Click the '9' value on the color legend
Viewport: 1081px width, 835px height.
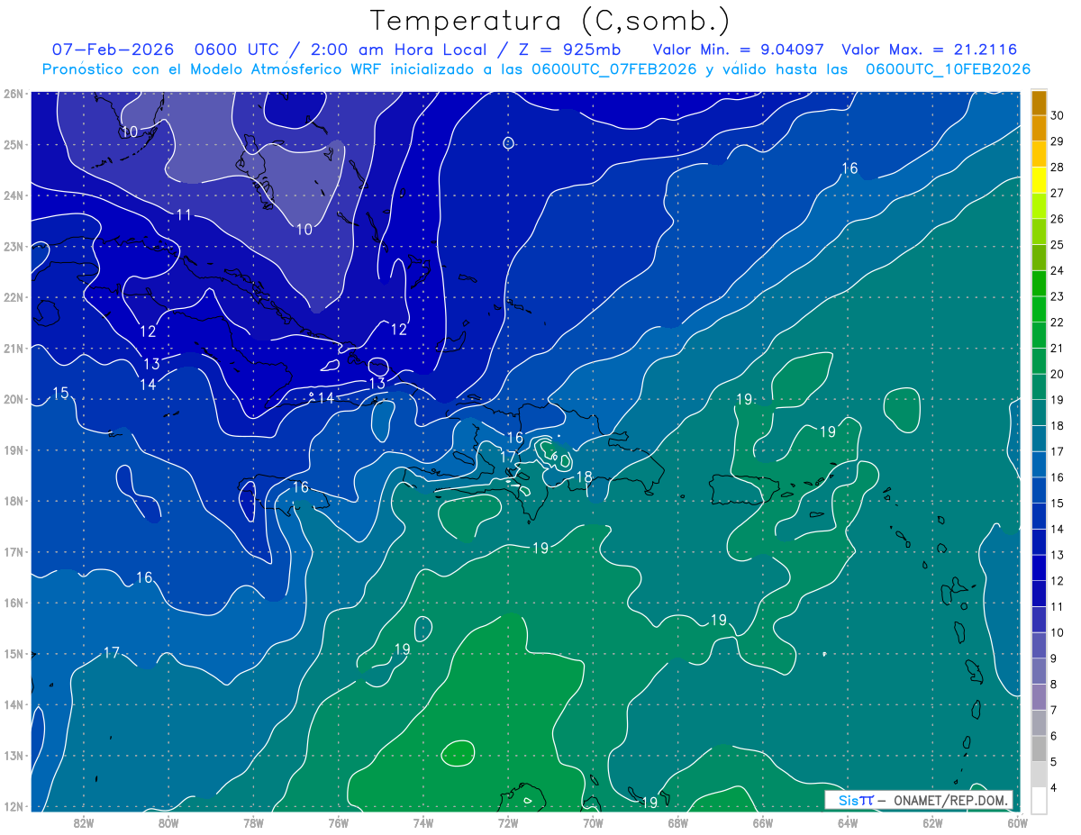tap(1055, 658)
